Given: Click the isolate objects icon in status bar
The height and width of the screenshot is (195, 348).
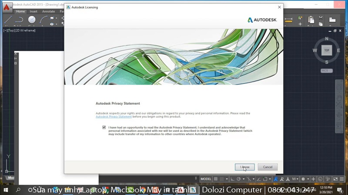Looking at the screenshot, I should (328, 179).
